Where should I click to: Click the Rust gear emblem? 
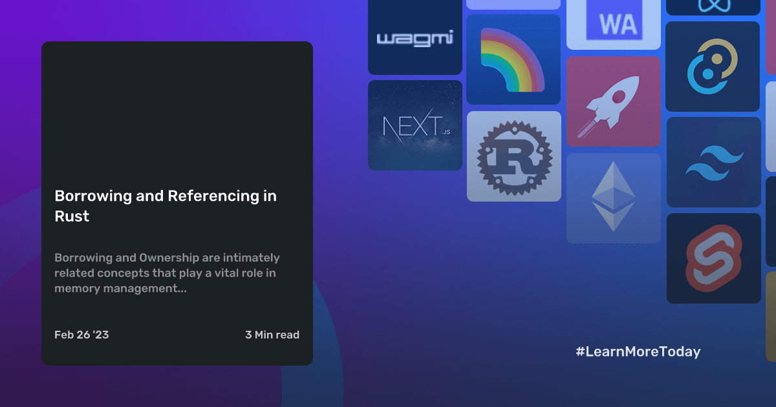513,156
